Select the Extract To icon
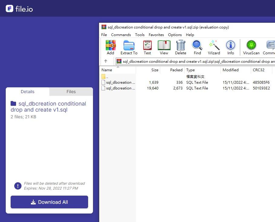Viewport: 275px width, 222px height. pyautogui.click(x=129, y=45)
